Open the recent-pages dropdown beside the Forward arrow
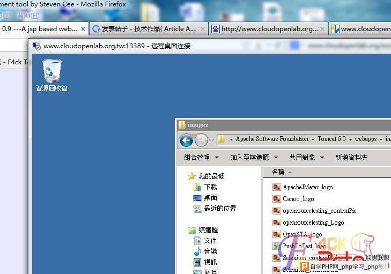Image resolution: width=391 pixels, height=274 pixels. click(x=211, y=140)
